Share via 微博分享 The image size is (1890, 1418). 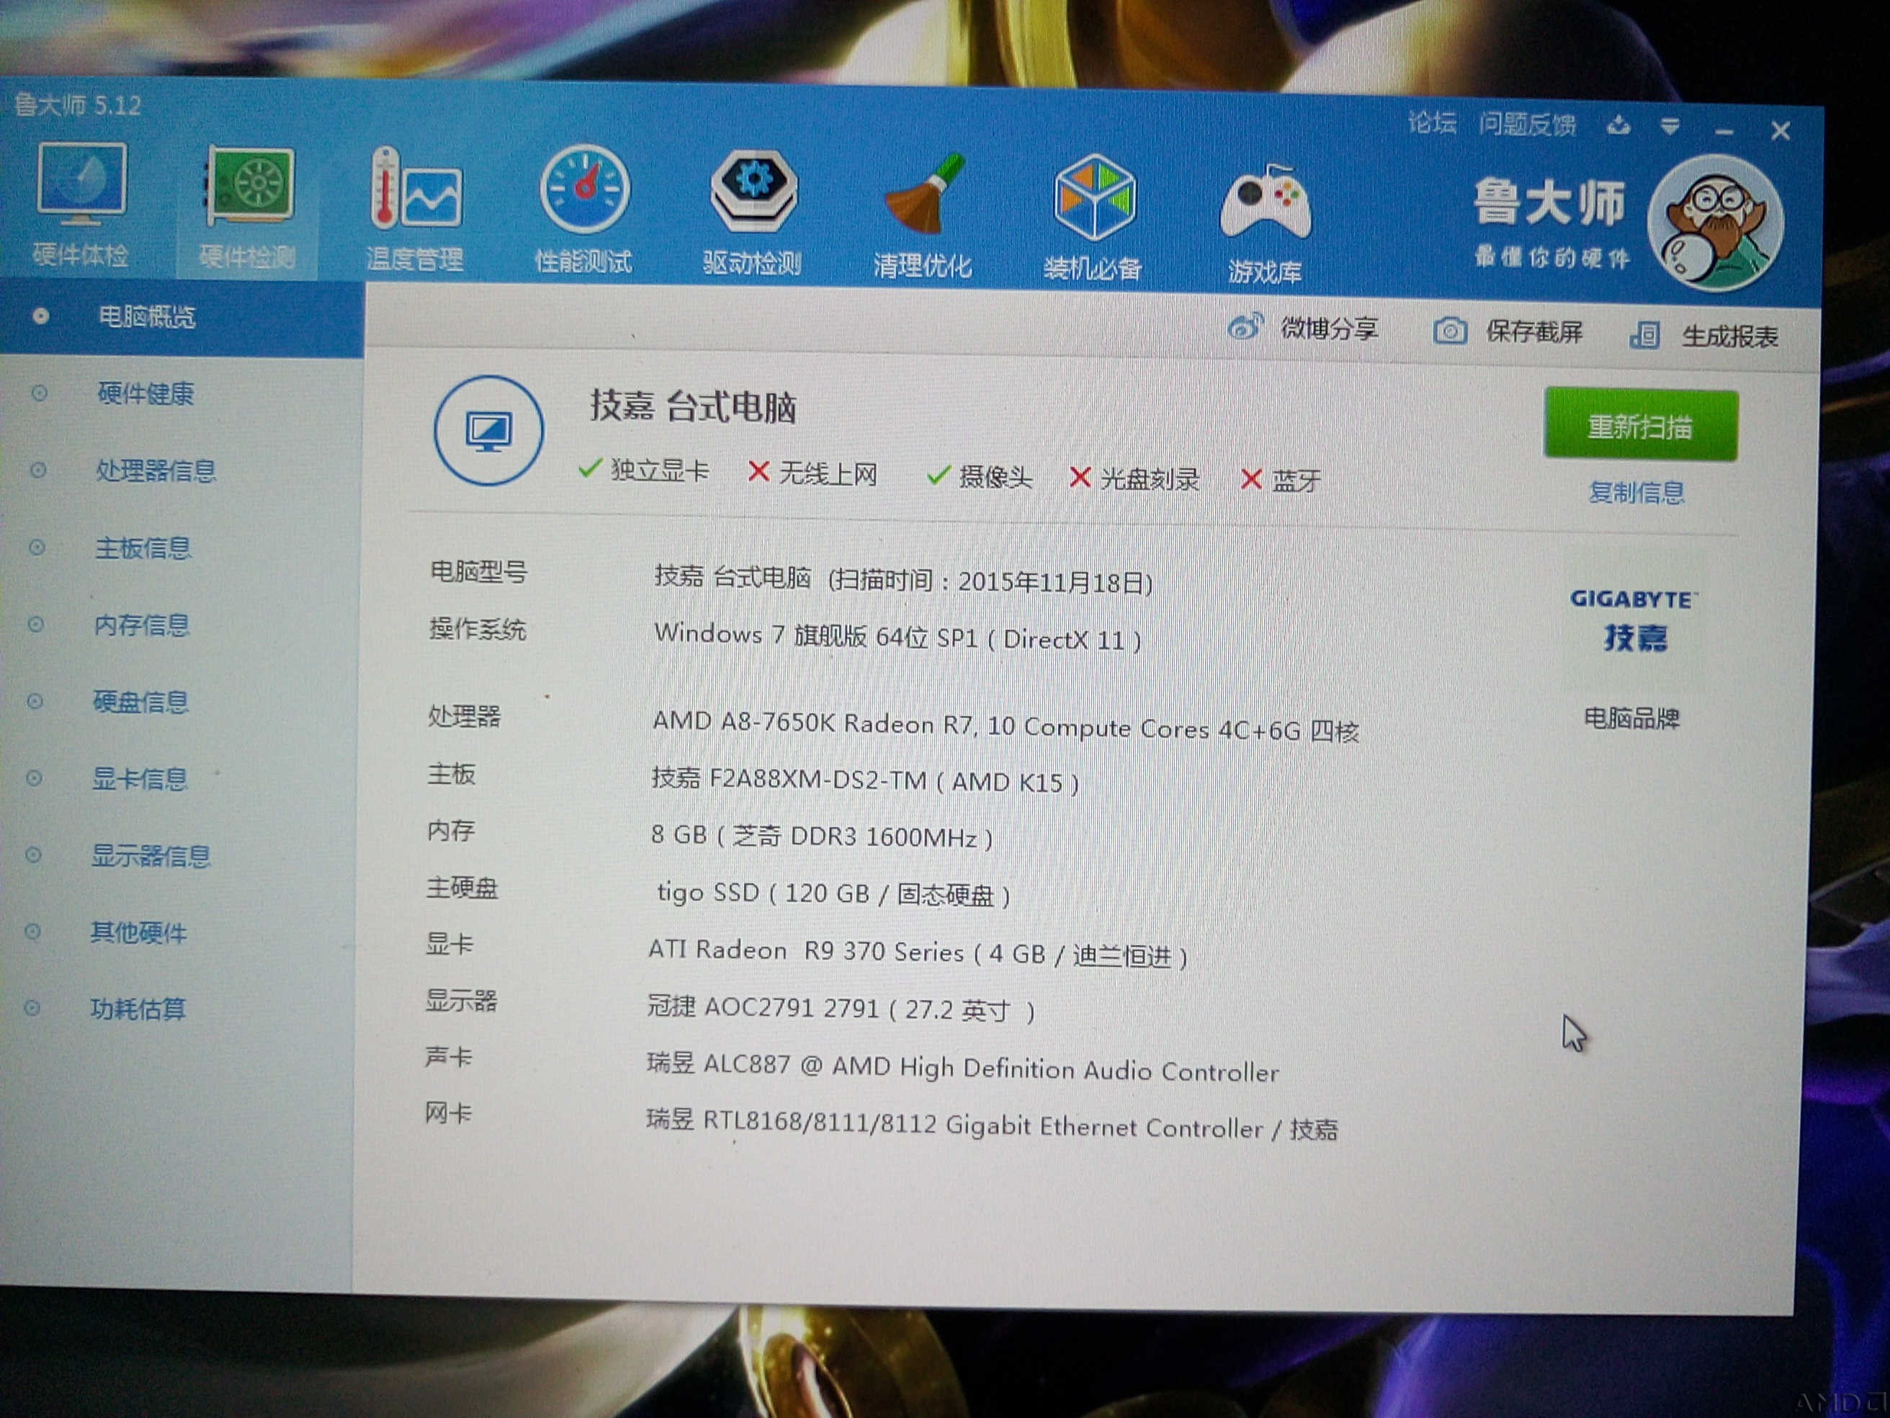pos(1329,329)
